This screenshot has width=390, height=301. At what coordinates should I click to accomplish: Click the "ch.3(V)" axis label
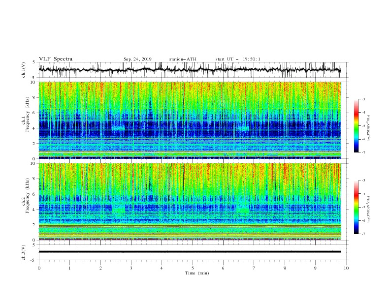[24, 252]
